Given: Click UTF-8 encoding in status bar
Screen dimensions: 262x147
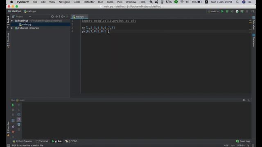Looking at the screenshot, I should coord(241,145).
